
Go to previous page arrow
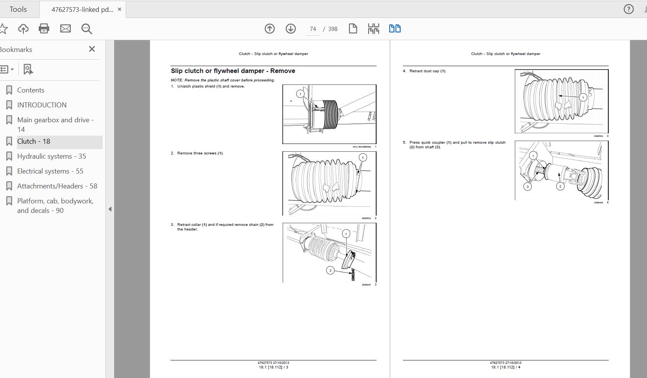(x=270, y=29)
